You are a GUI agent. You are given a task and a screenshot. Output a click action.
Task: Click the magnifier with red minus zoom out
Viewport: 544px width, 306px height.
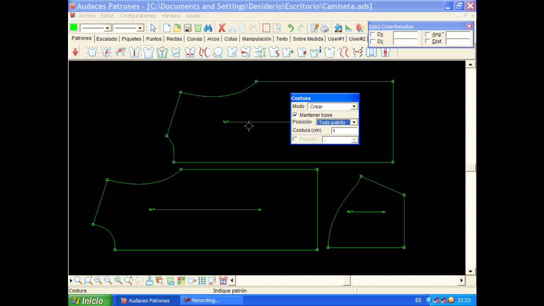(x=108, y=280)
